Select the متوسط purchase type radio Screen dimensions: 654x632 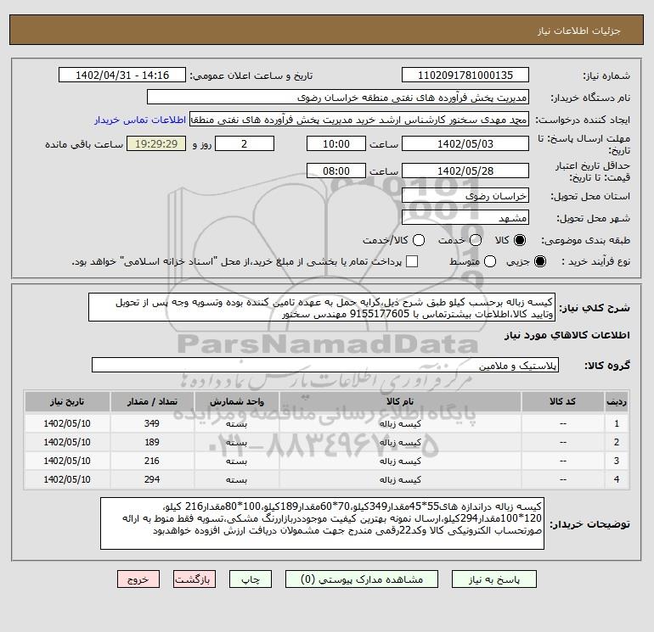pos(490,261)
